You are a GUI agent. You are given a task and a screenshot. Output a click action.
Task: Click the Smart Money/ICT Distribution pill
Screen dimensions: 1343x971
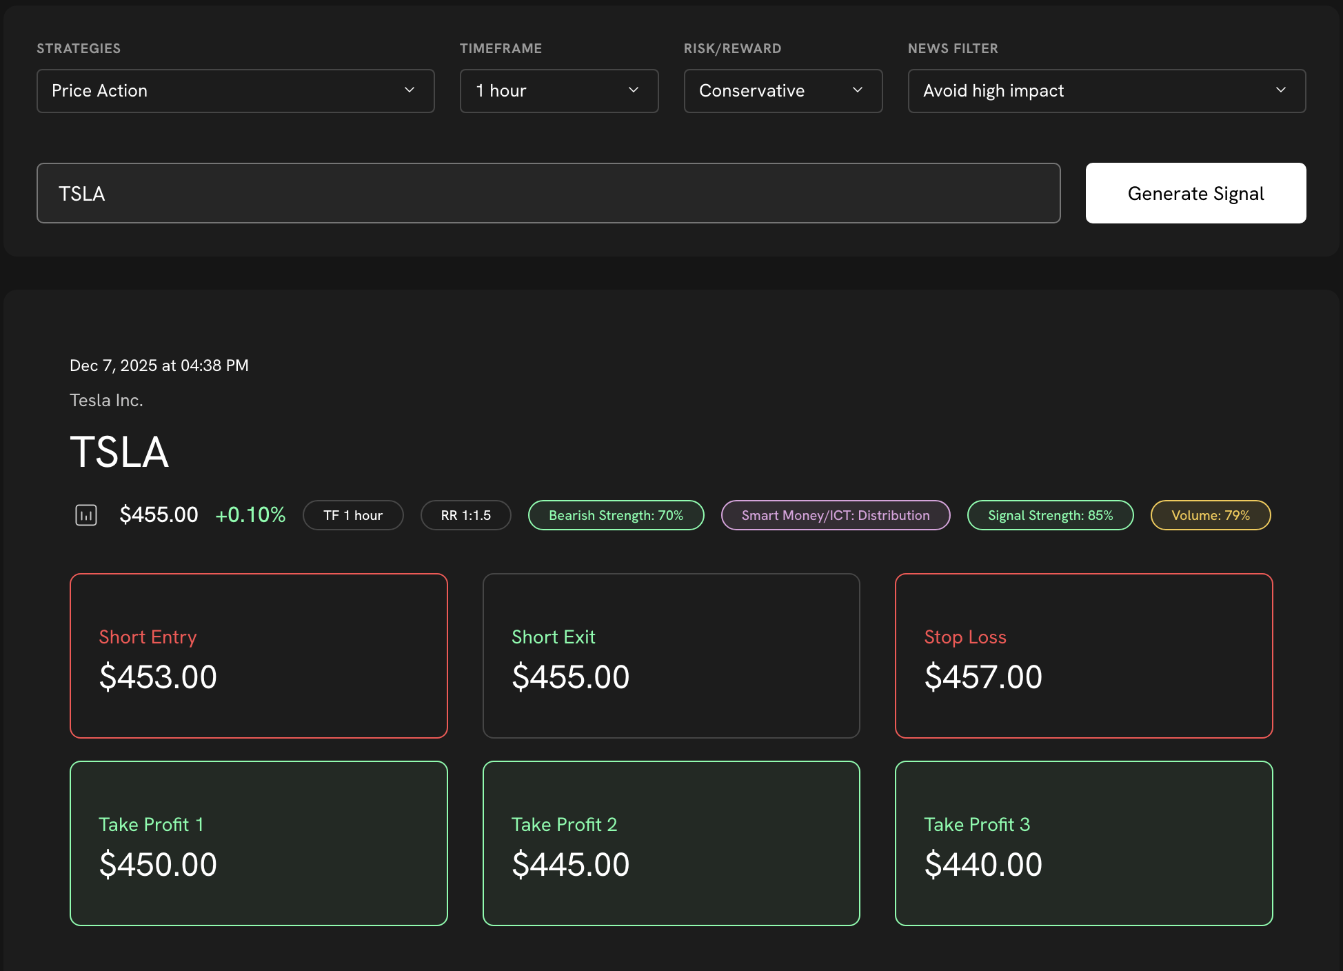835,515
